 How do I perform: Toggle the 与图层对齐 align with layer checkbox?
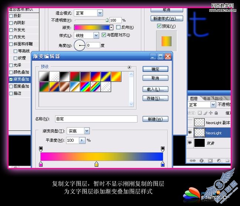point(104,35)
